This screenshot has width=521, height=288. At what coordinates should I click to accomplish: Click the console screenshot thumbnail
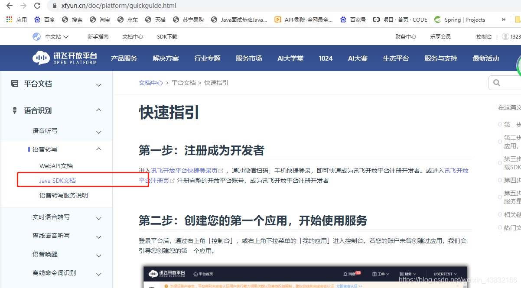tap(306, 277)
